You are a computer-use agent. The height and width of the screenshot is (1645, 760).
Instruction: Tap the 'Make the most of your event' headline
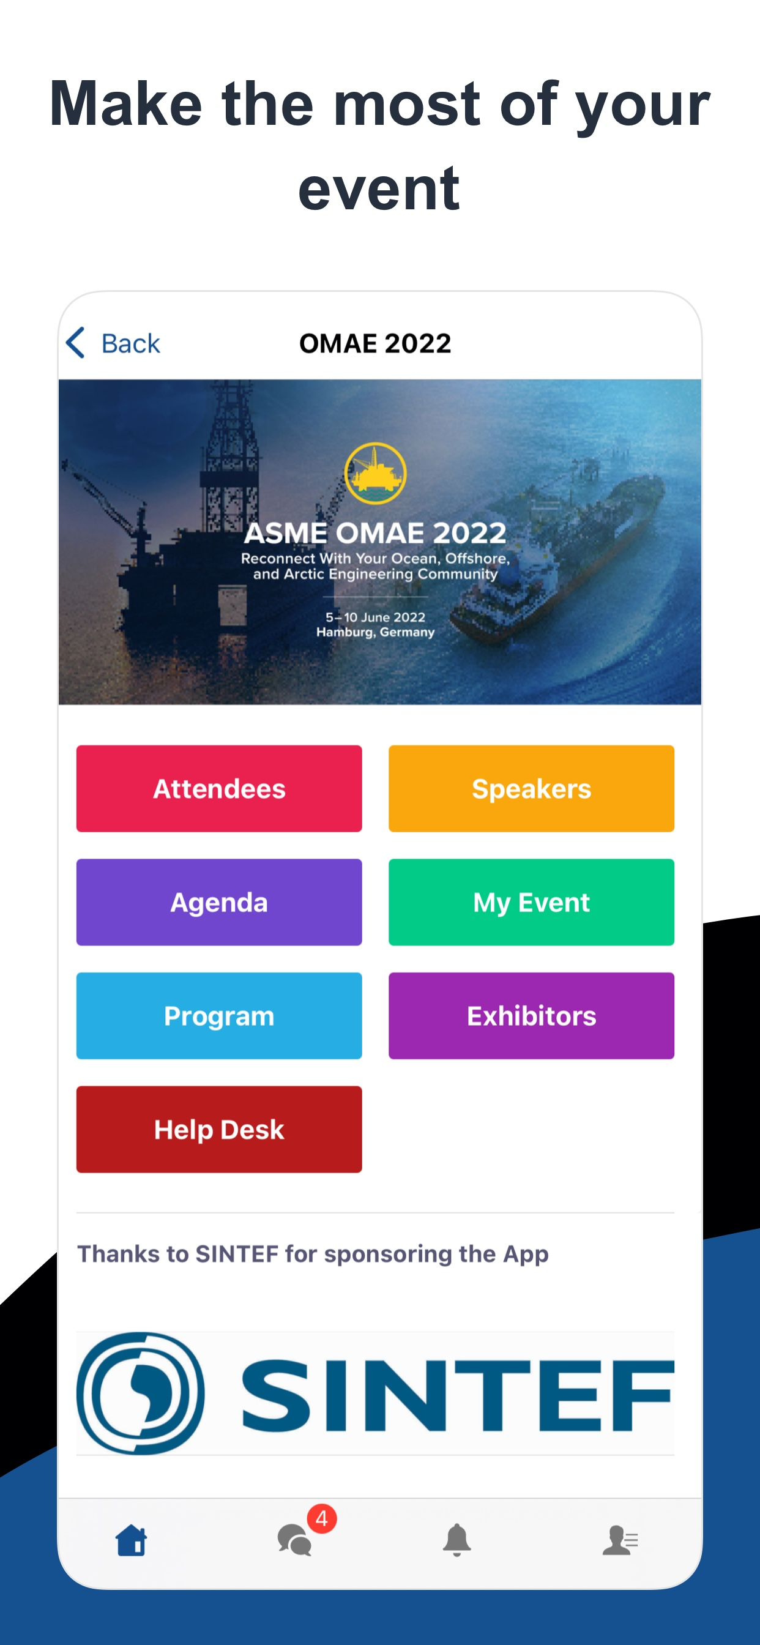click(x=380, y=146)
